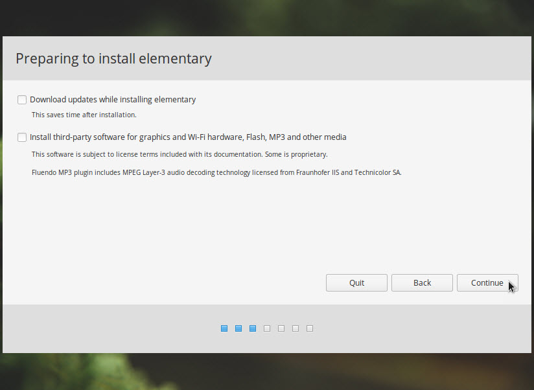Select fifth empty progress step indicator
The height and width of the screenshot is (390, 534).
click(x=281, y=328)
